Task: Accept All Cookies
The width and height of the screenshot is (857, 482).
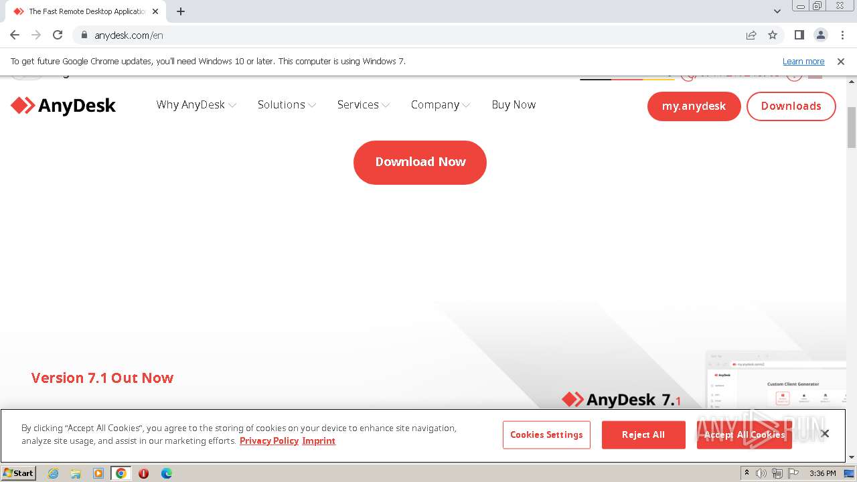Action: tap(744, 434)
